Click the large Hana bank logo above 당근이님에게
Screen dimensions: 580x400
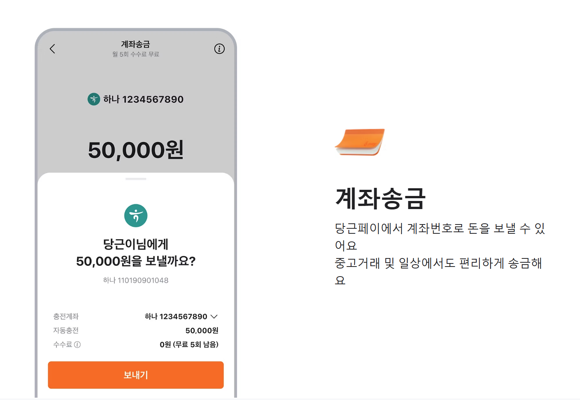(x=136, y=216)
